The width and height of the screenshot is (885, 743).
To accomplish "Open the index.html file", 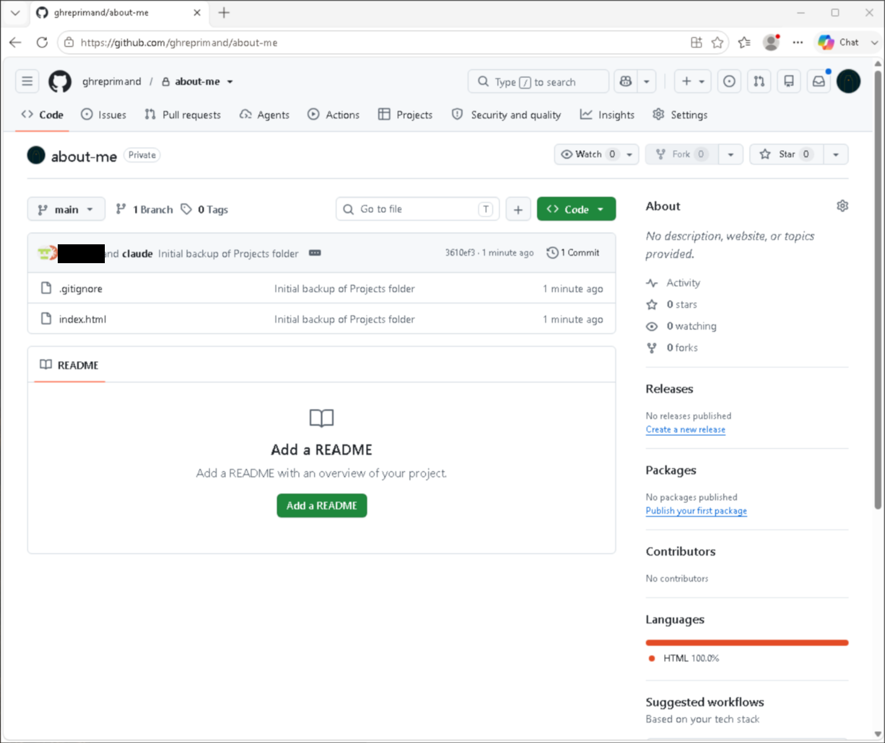I will (x=82, y=319).
